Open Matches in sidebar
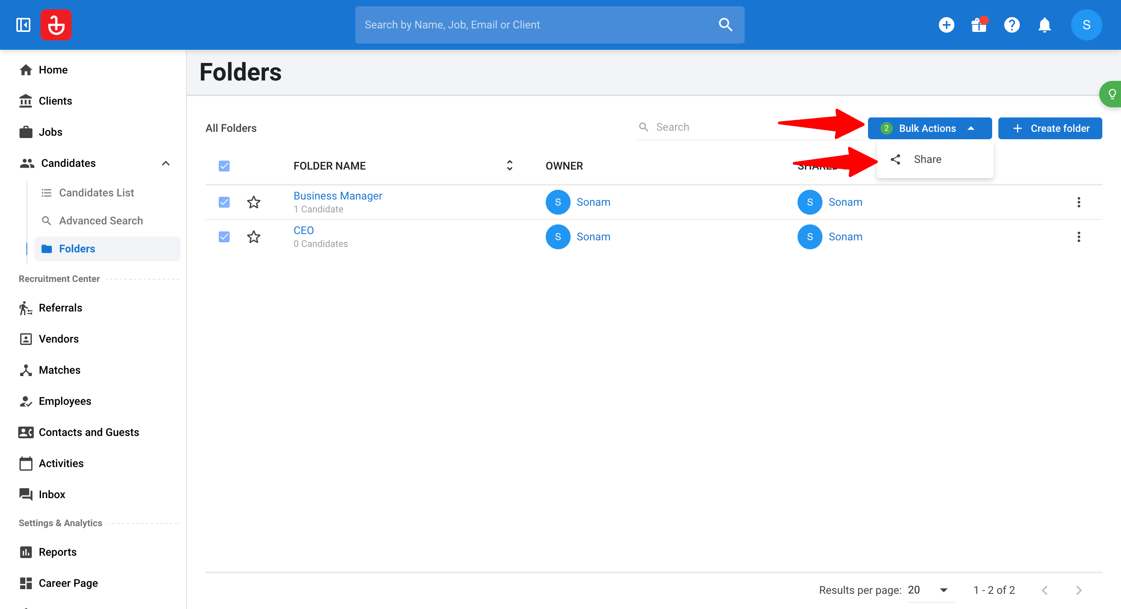Image resolution: width=1121 pixels, height=609 pixels. click(x=59, y=370)
